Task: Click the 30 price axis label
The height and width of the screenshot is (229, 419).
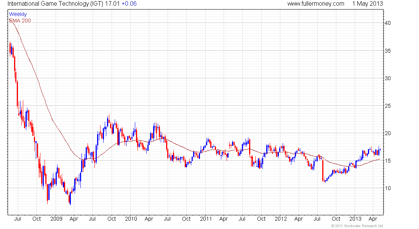Action: click(x=387, y=79)
